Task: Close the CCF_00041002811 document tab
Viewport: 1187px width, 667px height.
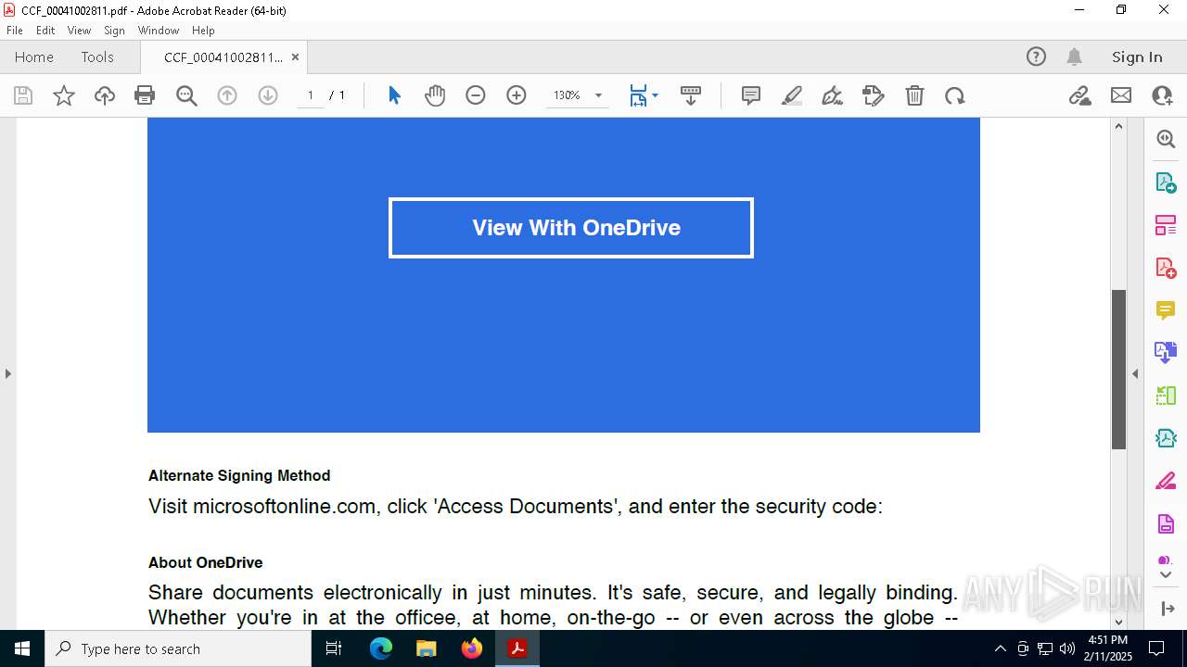Action: (295, 57)
